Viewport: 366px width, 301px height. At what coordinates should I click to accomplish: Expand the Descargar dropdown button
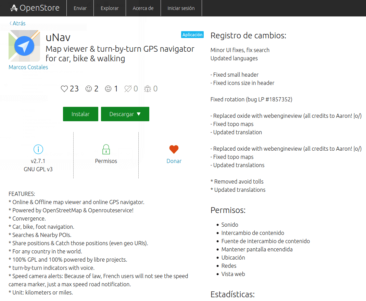pos(125,114)
